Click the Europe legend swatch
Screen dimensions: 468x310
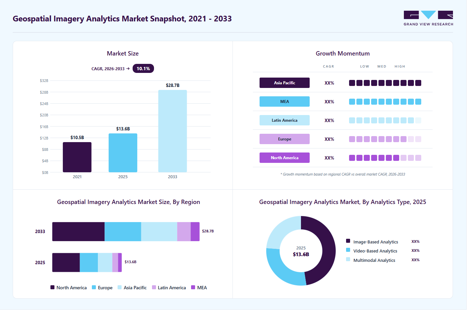pyautogui.click(x=94, y=287)
